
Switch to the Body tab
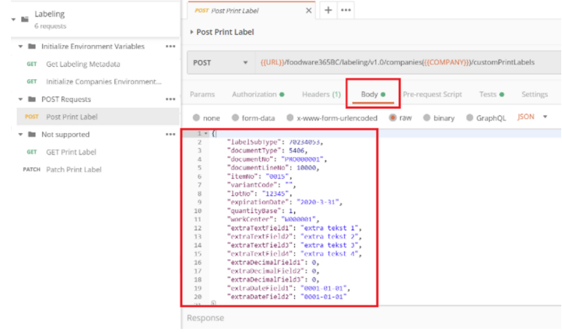pyautogui.click(x=373, y=94)
